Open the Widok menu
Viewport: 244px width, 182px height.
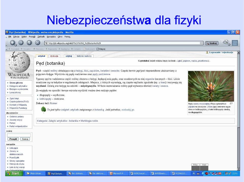click(x=24, y=37)
